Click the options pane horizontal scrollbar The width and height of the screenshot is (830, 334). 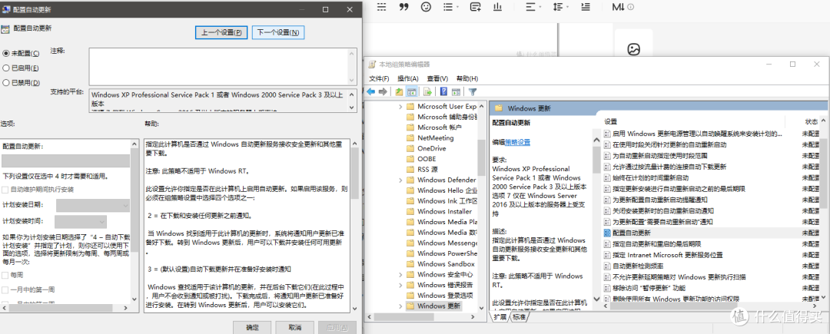[x=65, y=308]
